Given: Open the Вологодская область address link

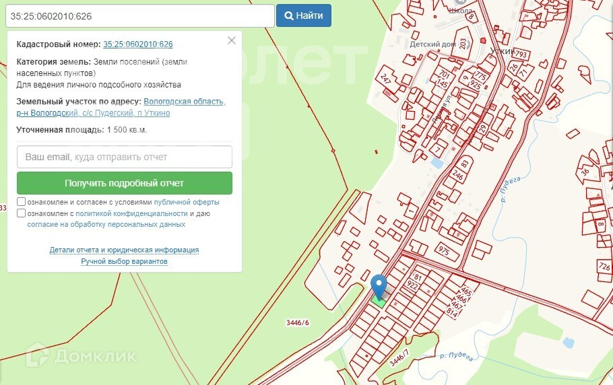Looking at the screenshot, I should (185, 102).
